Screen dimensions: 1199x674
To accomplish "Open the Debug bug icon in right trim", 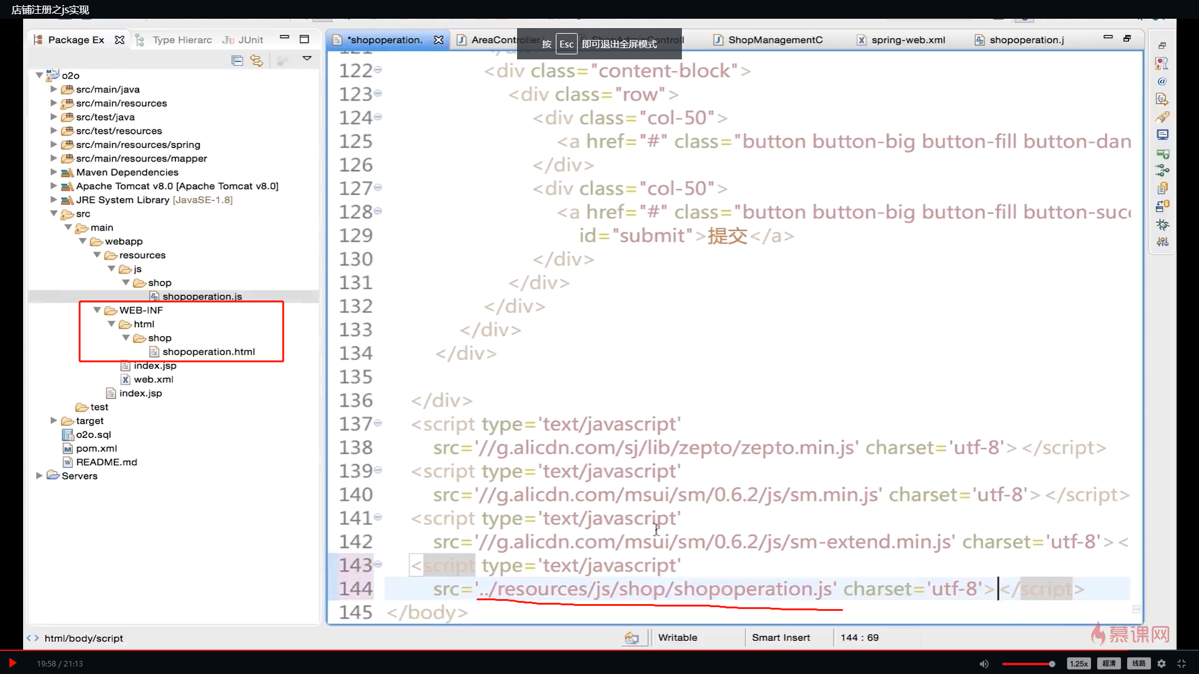I will 1162,224.
